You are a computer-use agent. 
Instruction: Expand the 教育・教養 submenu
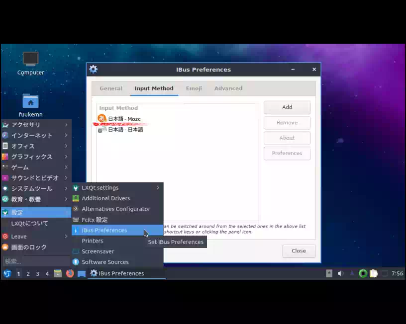pyautogui.click(x=36, y=199)
